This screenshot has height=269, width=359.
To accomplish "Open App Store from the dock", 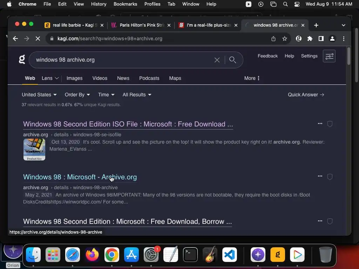I will pos(131,255).
